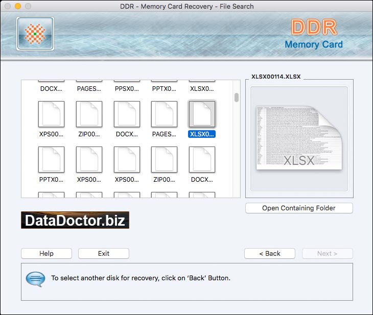Select the highlighted XLSX0 file icon
This screenshot has width=373, height=315.
(202, 114)
